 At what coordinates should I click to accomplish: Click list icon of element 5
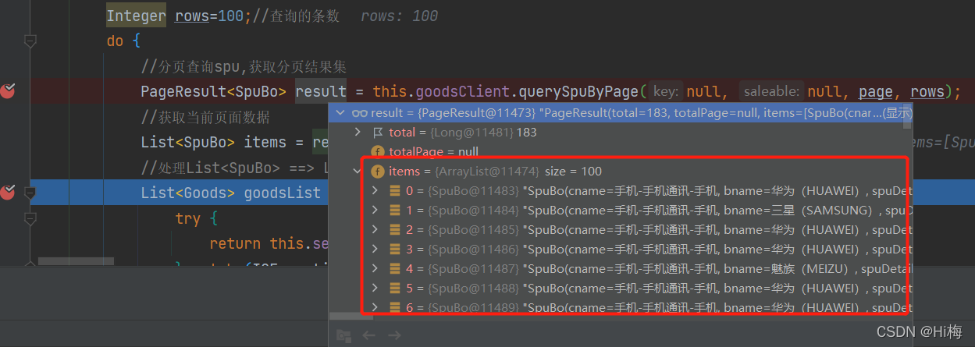point(395,289)
